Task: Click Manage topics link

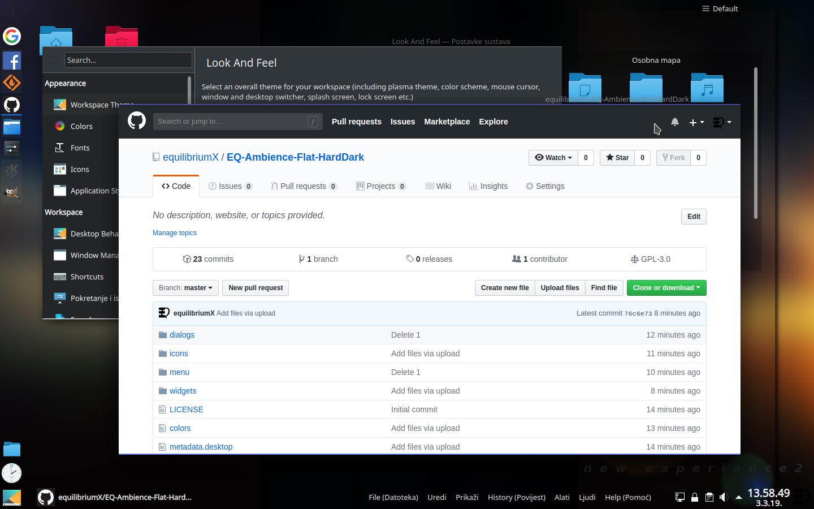Action: pos(175,233)
